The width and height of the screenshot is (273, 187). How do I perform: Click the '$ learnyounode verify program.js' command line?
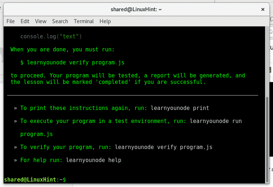72,63
